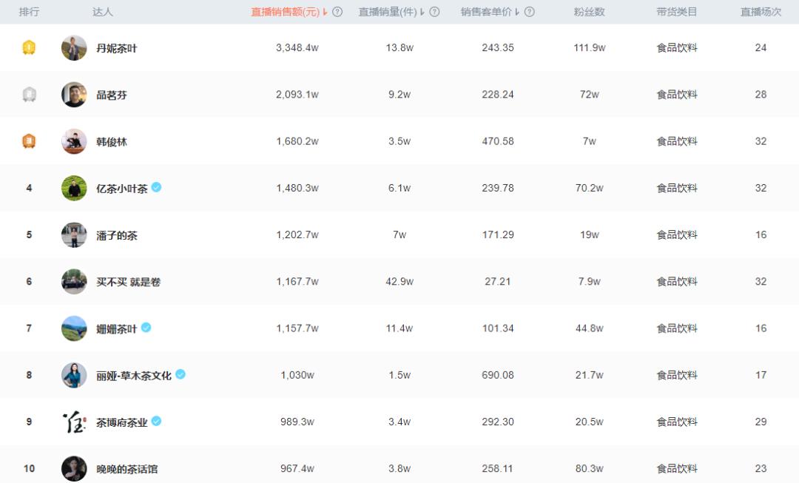Select sales value 1,030w
Image resolution: width=799 pixels, height=483 pixels.
tap(297, 376)
